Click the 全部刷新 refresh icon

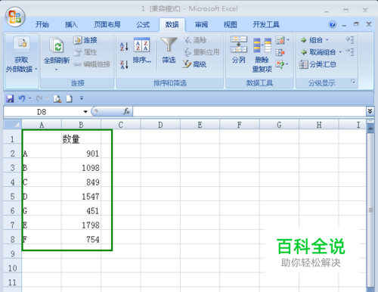click(57, 45)
